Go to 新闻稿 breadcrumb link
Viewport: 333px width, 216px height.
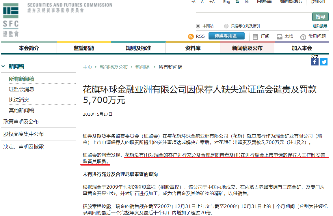click(x=142, y=67)
